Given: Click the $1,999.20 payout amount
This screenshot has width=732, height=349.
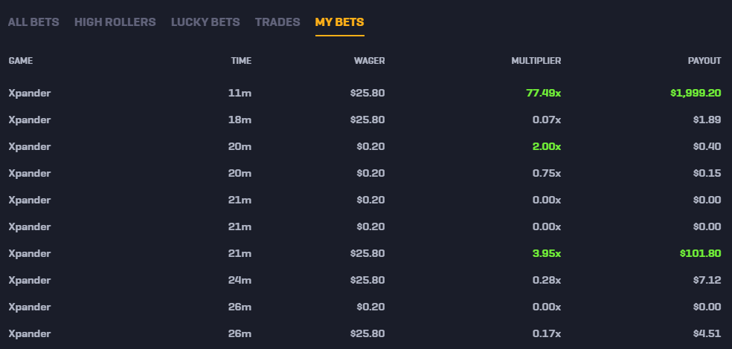Looking at the screenshot, I should (696, 93).
